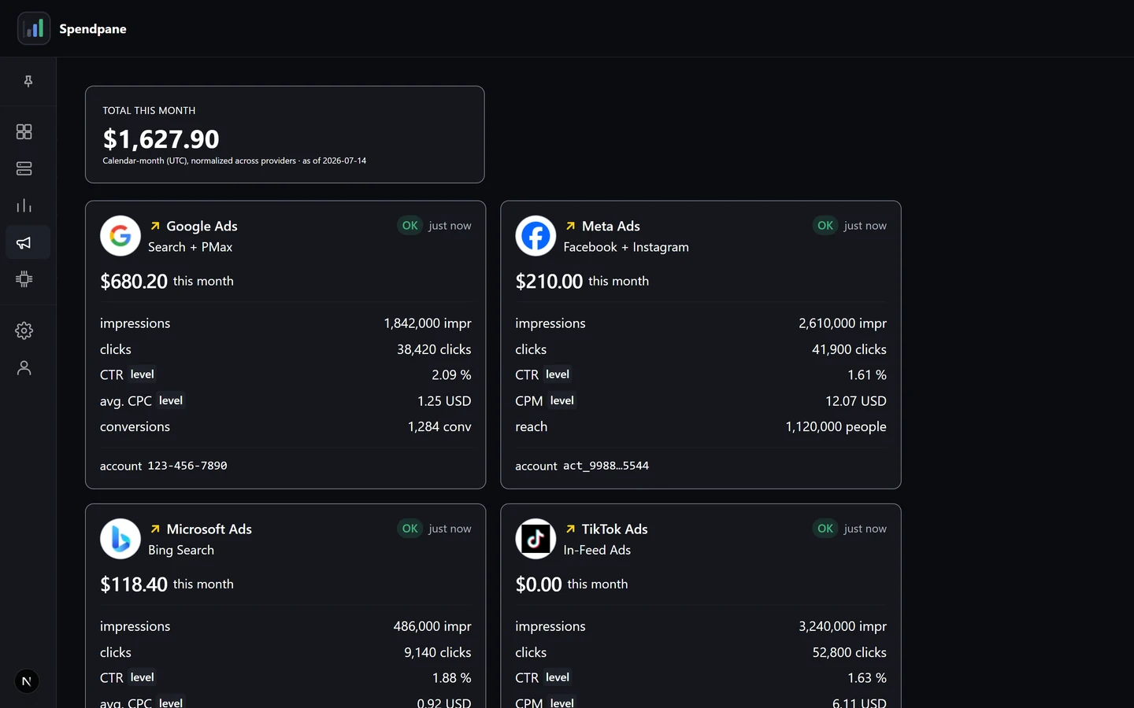Open the user profile sidebar icon
1134x708 pixels.
tap(24, 367)
